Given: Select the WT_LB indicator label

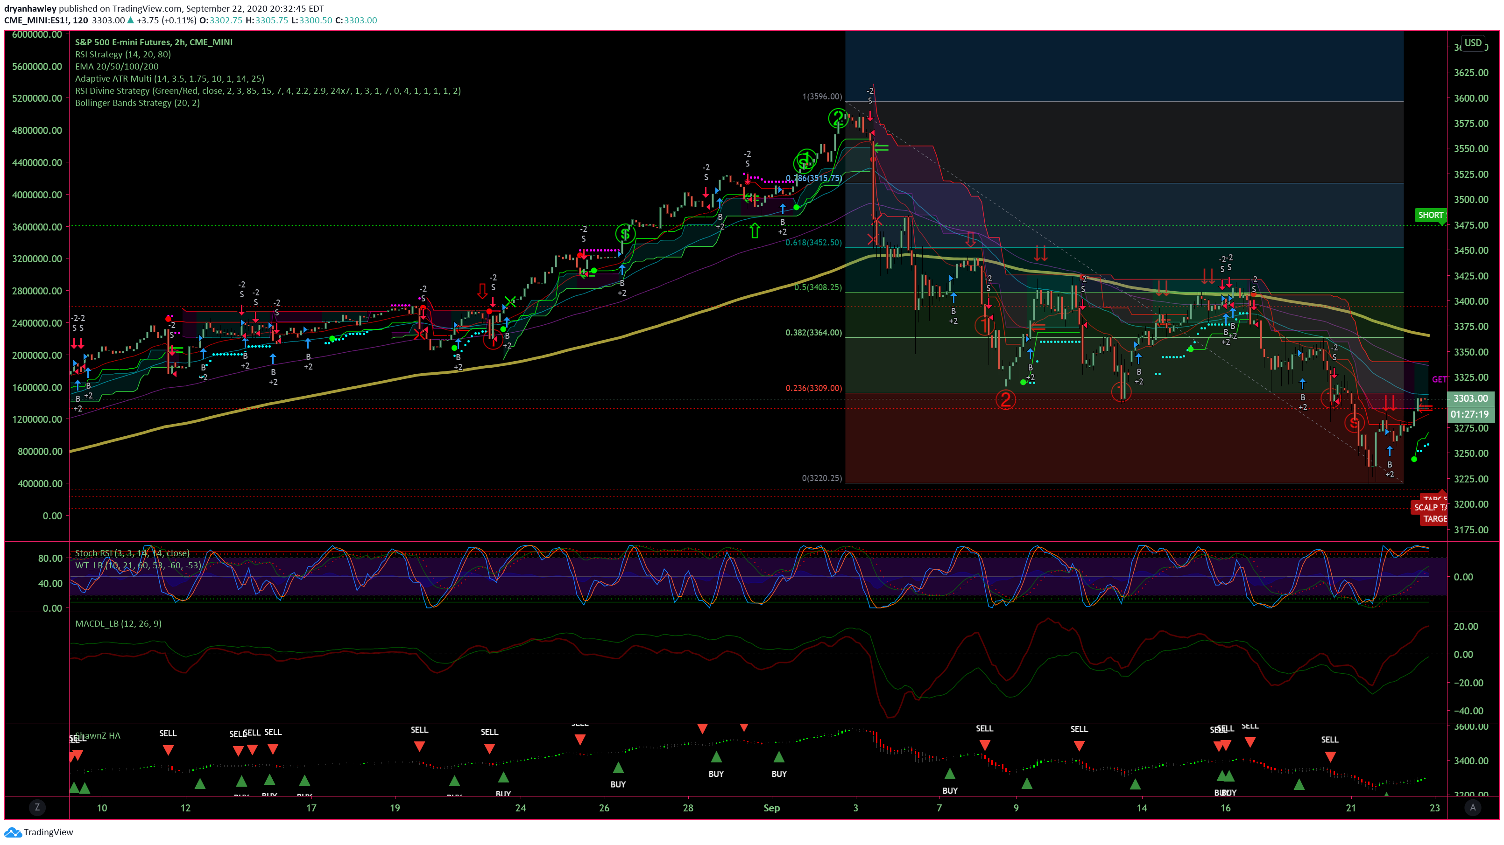Looking at the screenshot, I should point(138,566).
